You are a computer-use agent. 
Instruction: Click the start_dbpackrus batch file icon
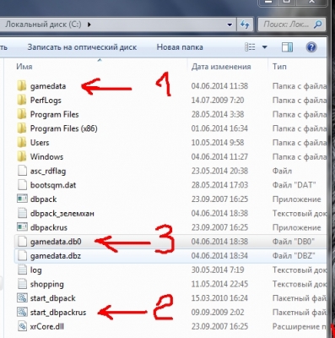pos(22,312)
